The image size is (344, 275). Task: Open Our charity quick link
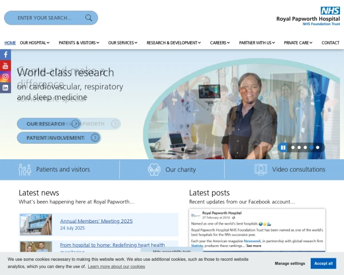pos(172,170)
